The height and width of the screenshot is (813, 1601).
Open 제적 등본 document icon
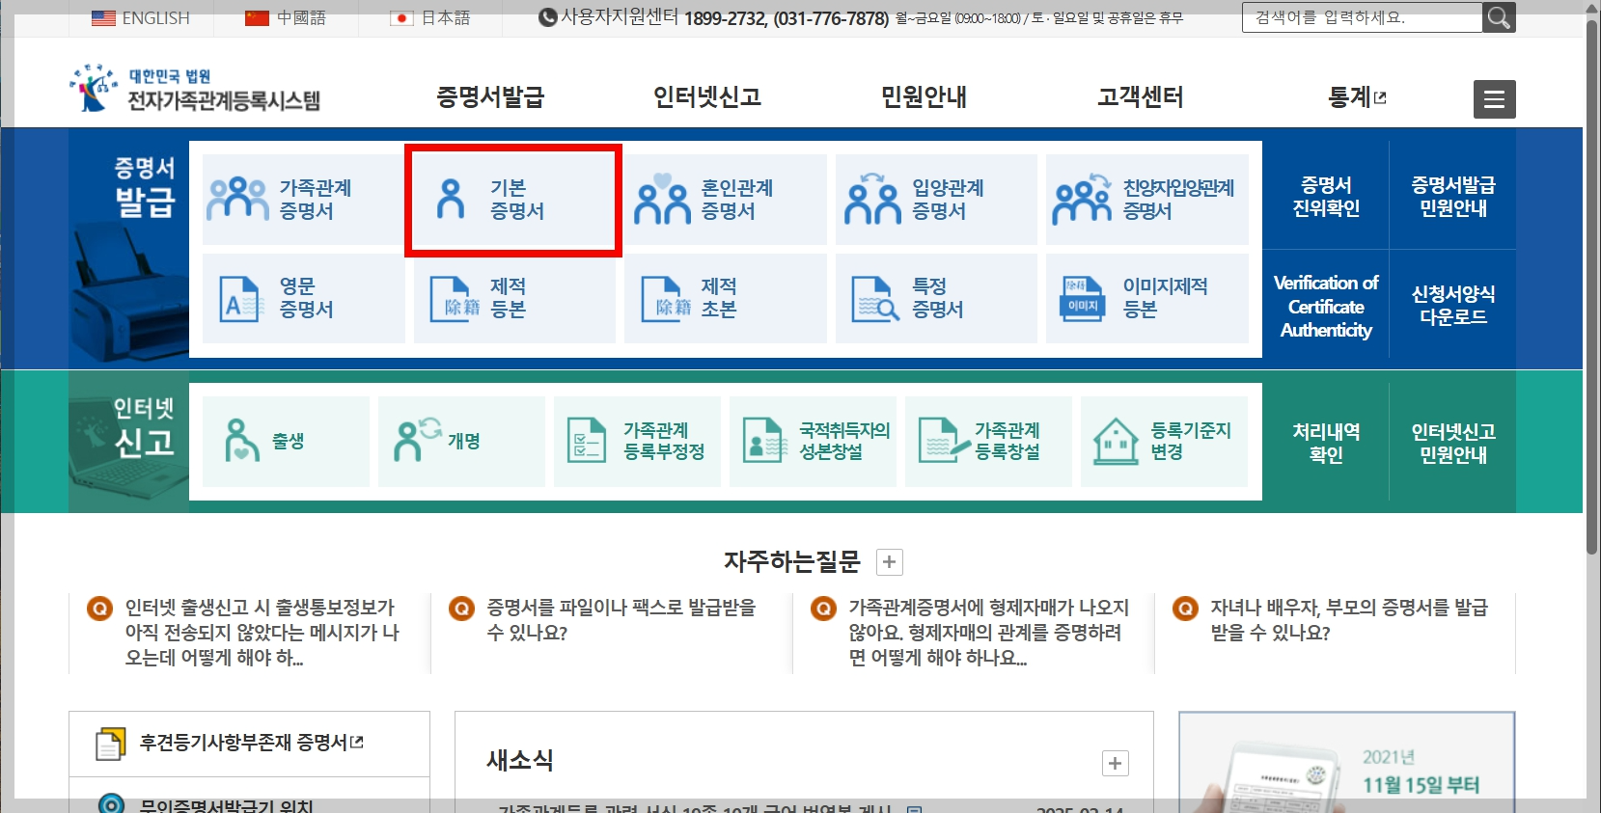pos(455,298)
